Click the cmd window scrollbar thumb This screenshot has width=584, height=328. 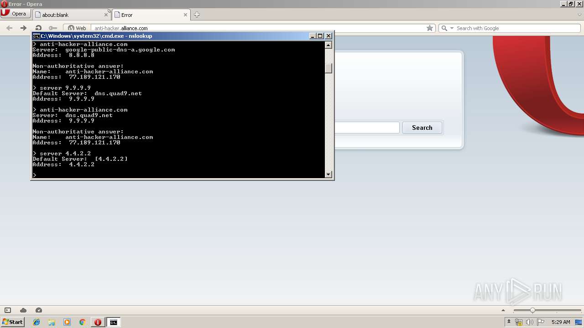[x=328, y=68]
